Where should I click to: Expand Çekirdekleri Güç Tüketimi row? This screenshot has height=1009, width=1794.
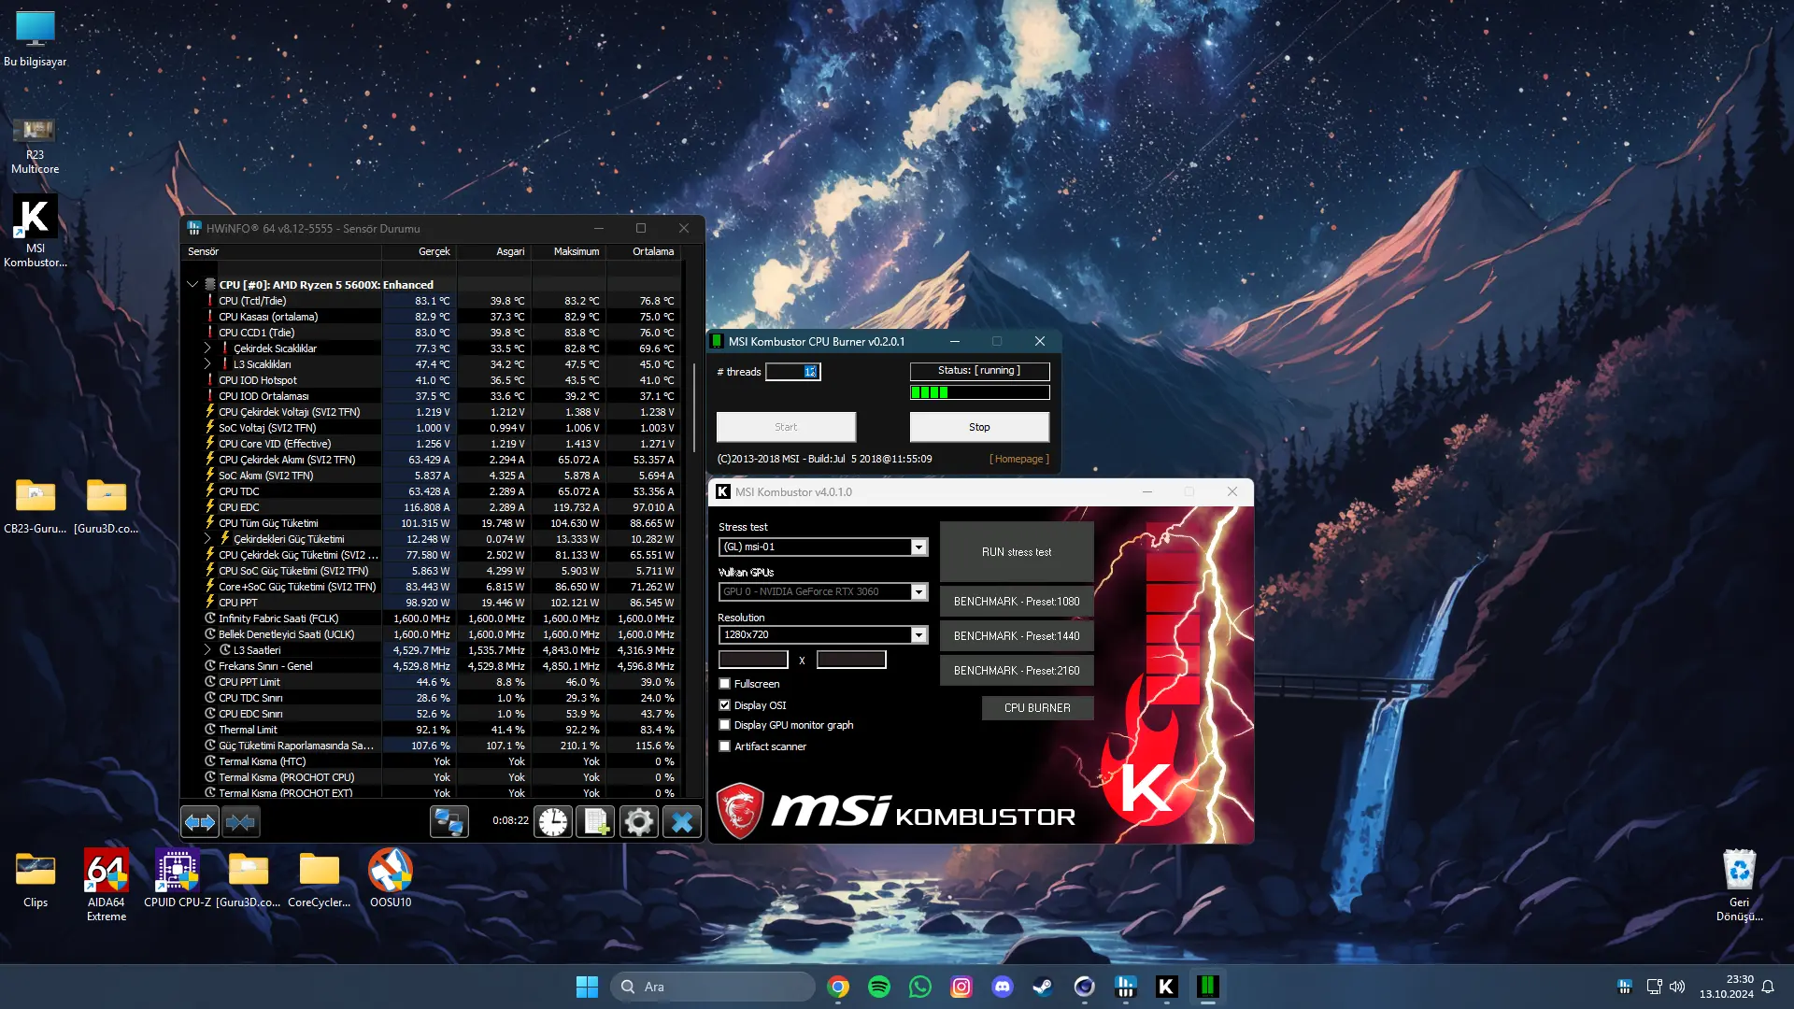pyautogui.click(x=207, y=538)
